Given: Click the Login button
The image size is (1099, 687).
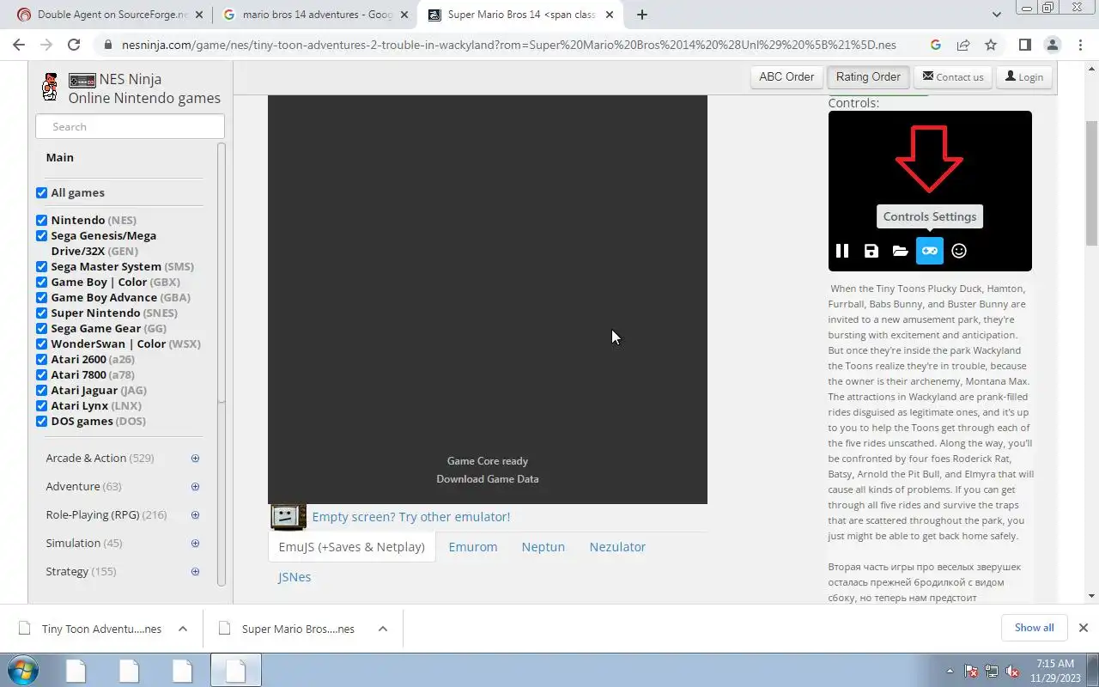Looking at the screenshot, I should coord(1024,76).
